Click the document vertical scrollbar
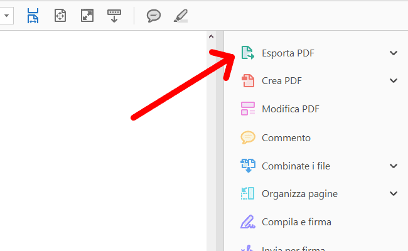 coord(212,157)
